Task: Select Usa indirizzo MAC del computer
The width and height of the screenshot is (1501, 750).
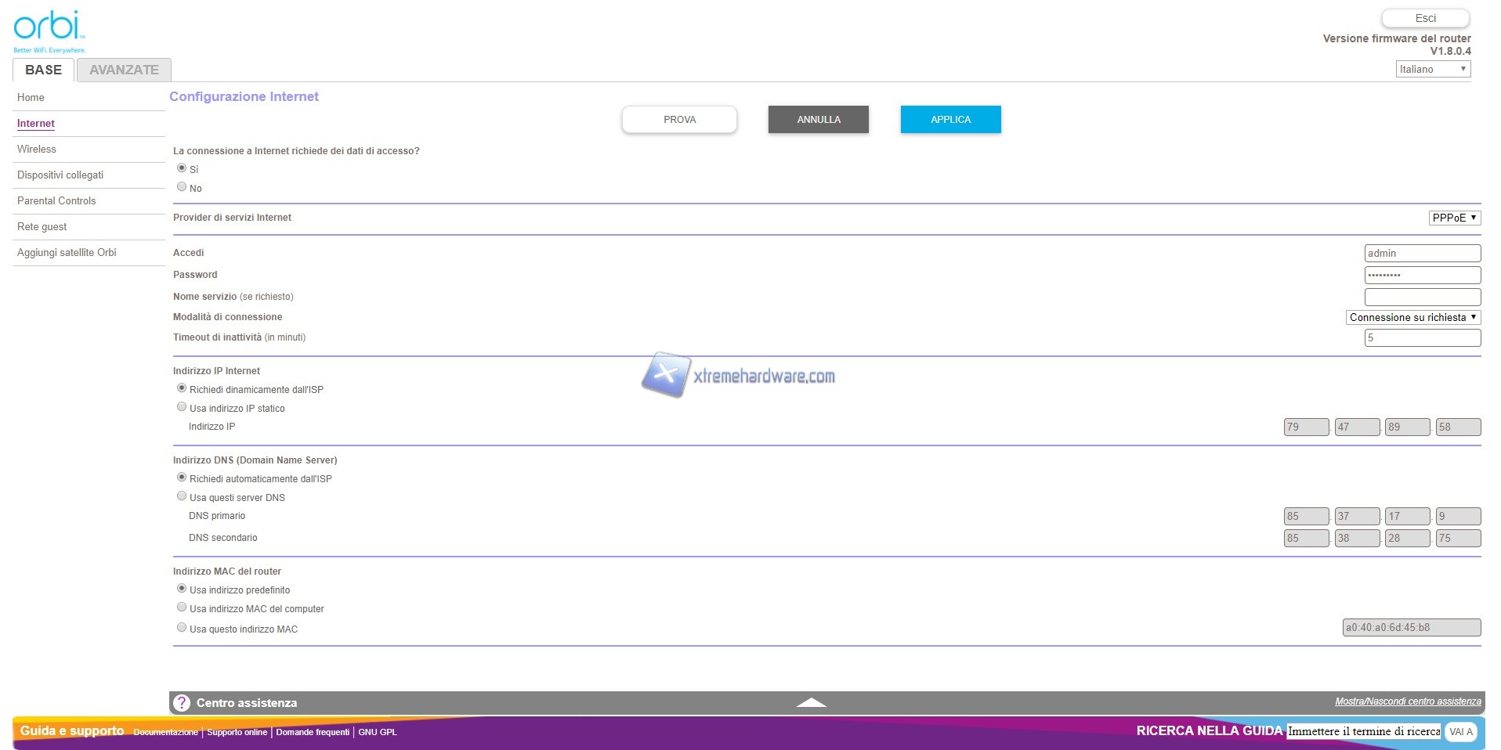Action: coord(182,608)
